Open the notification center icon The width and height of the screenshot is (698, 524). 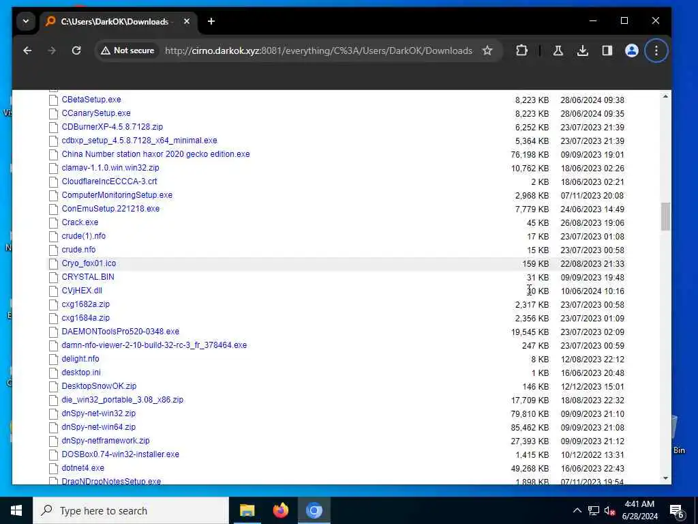coord(677,512)
